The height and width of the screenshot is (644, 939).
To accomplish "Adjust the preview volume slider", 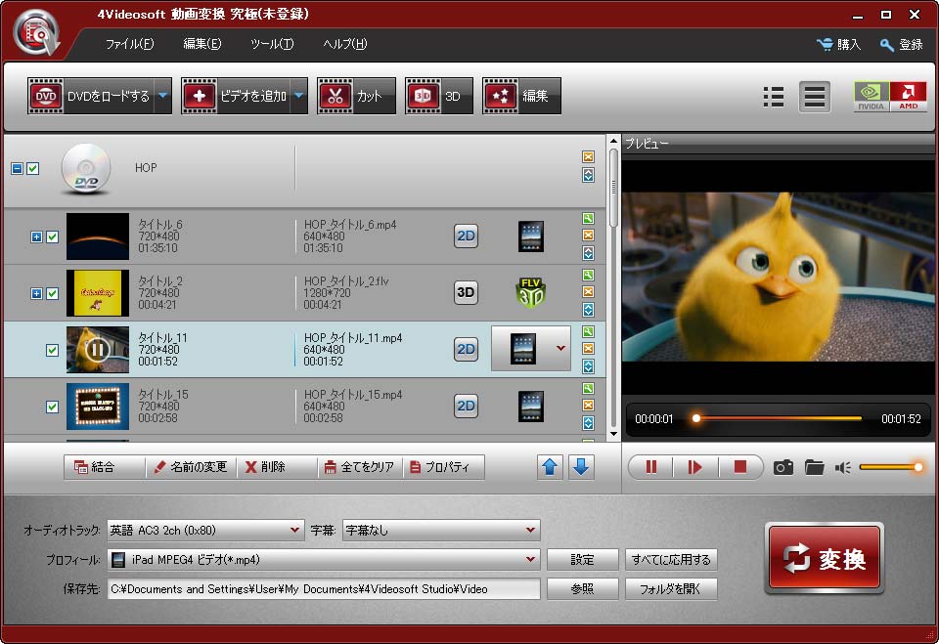I will pyautogui.click(x=890, y=467).
